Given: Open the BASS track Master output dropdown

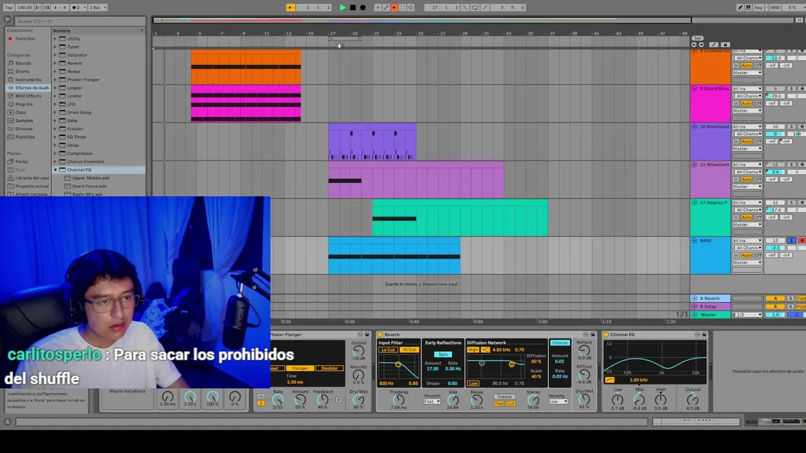Looking at the screenshot, I should [747, 262].
